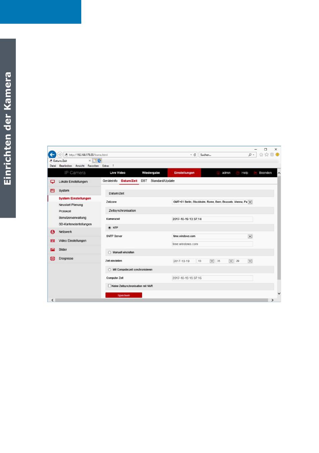Screen dimensions: 319x453
Task: Click the Lokale Einstellungen monitor icon
Action: click(52, 182)
